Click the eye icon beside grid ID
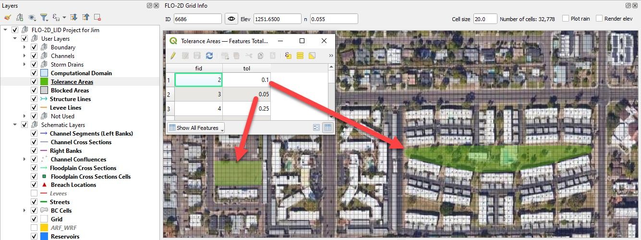 pyautogui.click(x=231, y=19)
